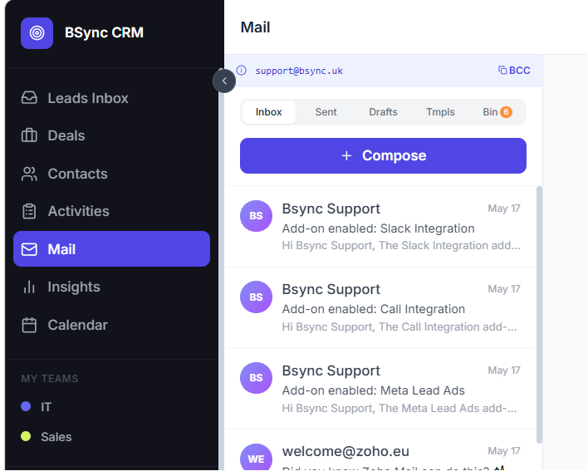Switch to the Inbox tab
588x476 pixels.
(269, 112)
